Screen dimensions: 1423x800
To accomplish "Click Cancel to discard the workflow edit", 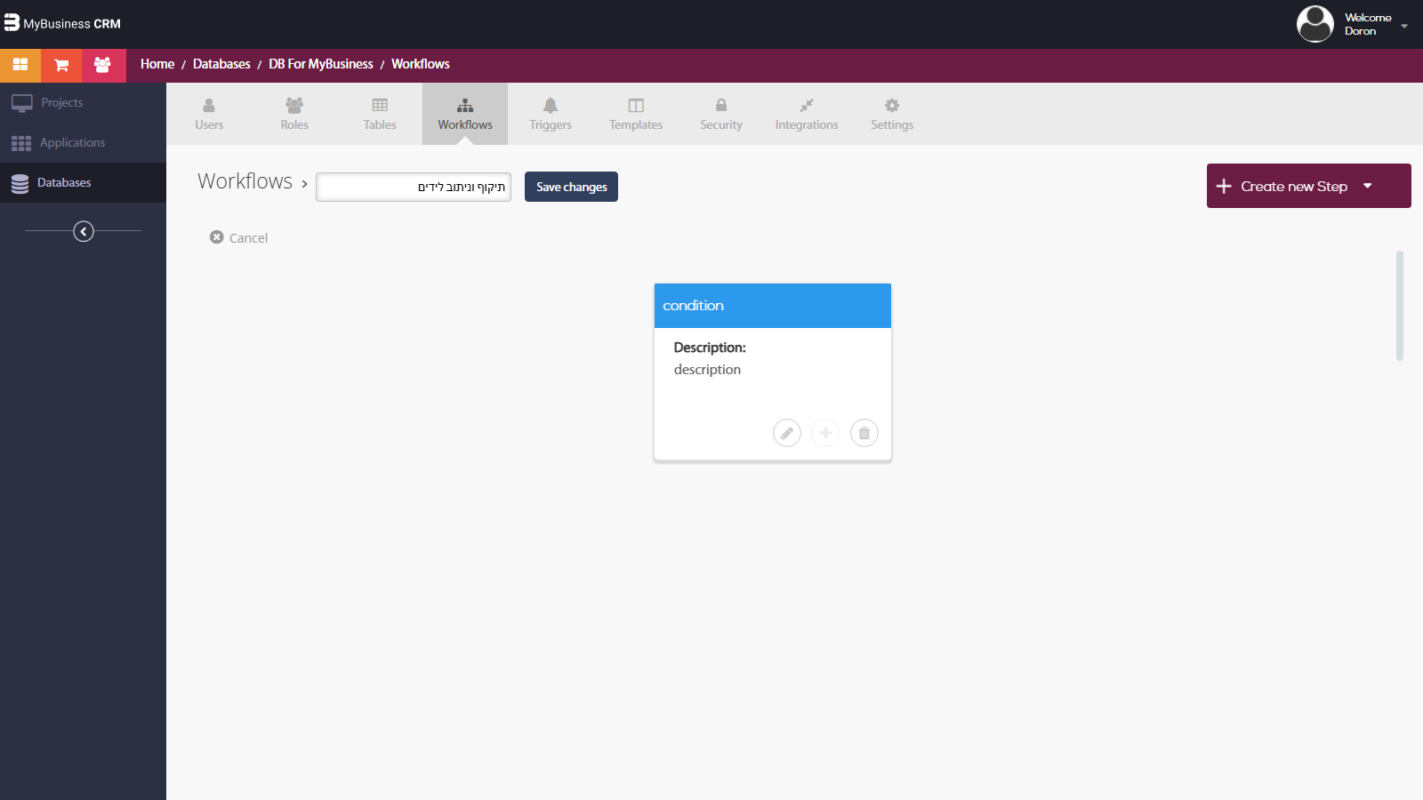I will [x=239, y=237].
